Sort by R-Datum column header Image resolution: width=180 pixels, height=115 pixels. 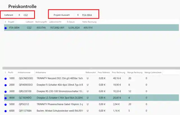point(71,22)
